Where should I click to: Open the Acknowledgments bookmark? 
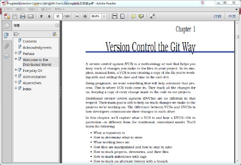[37, 48]
